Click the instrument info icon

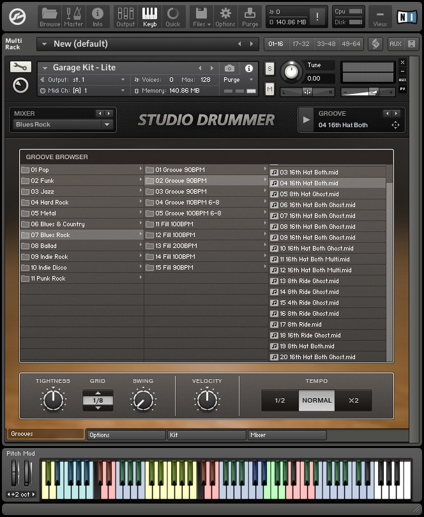249,68
